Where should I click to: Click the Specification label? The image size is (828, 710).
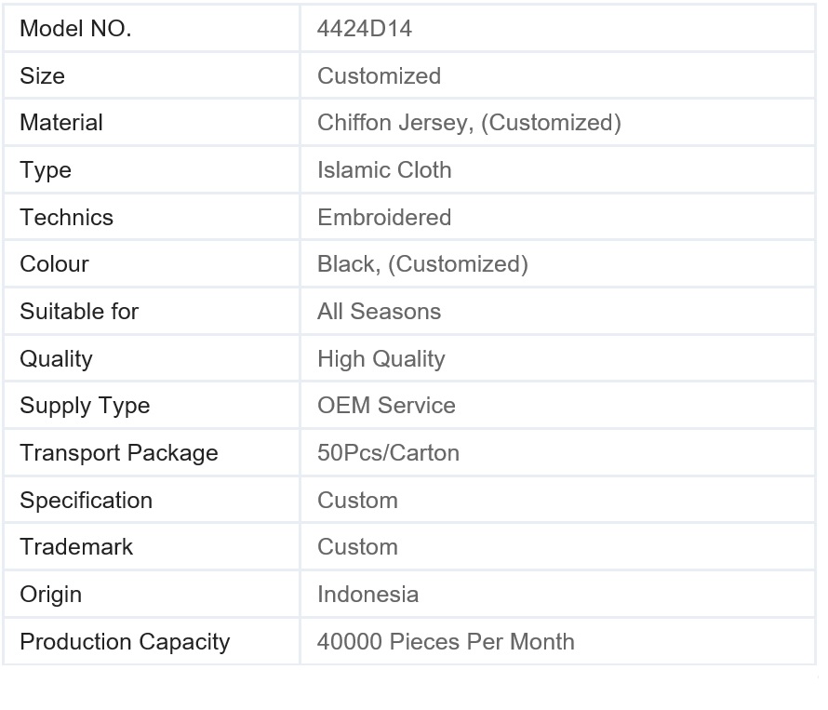point(86,501)
